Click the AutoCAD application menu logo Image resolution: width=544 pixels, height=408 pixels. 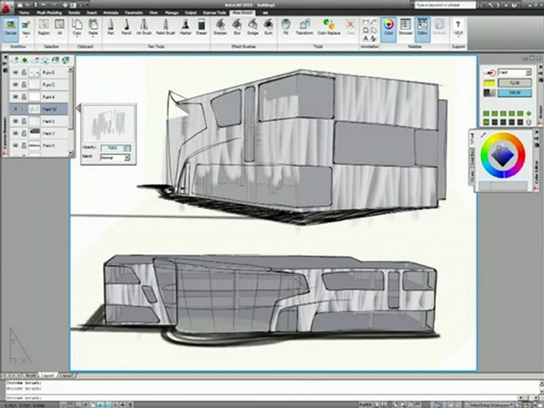[x=7, y=7]
